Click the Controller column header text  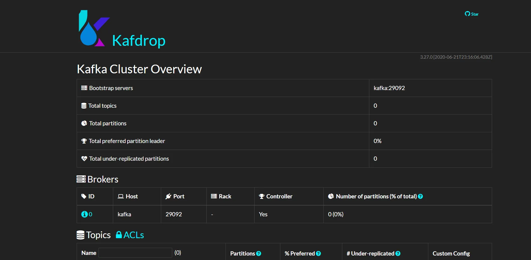click(279, 196)
